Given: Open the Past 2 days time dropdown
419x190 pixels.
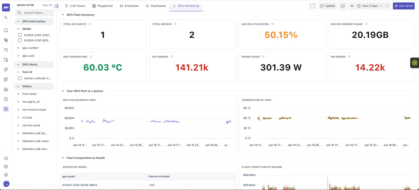Looking at the screenshot, I should [370, 6].
